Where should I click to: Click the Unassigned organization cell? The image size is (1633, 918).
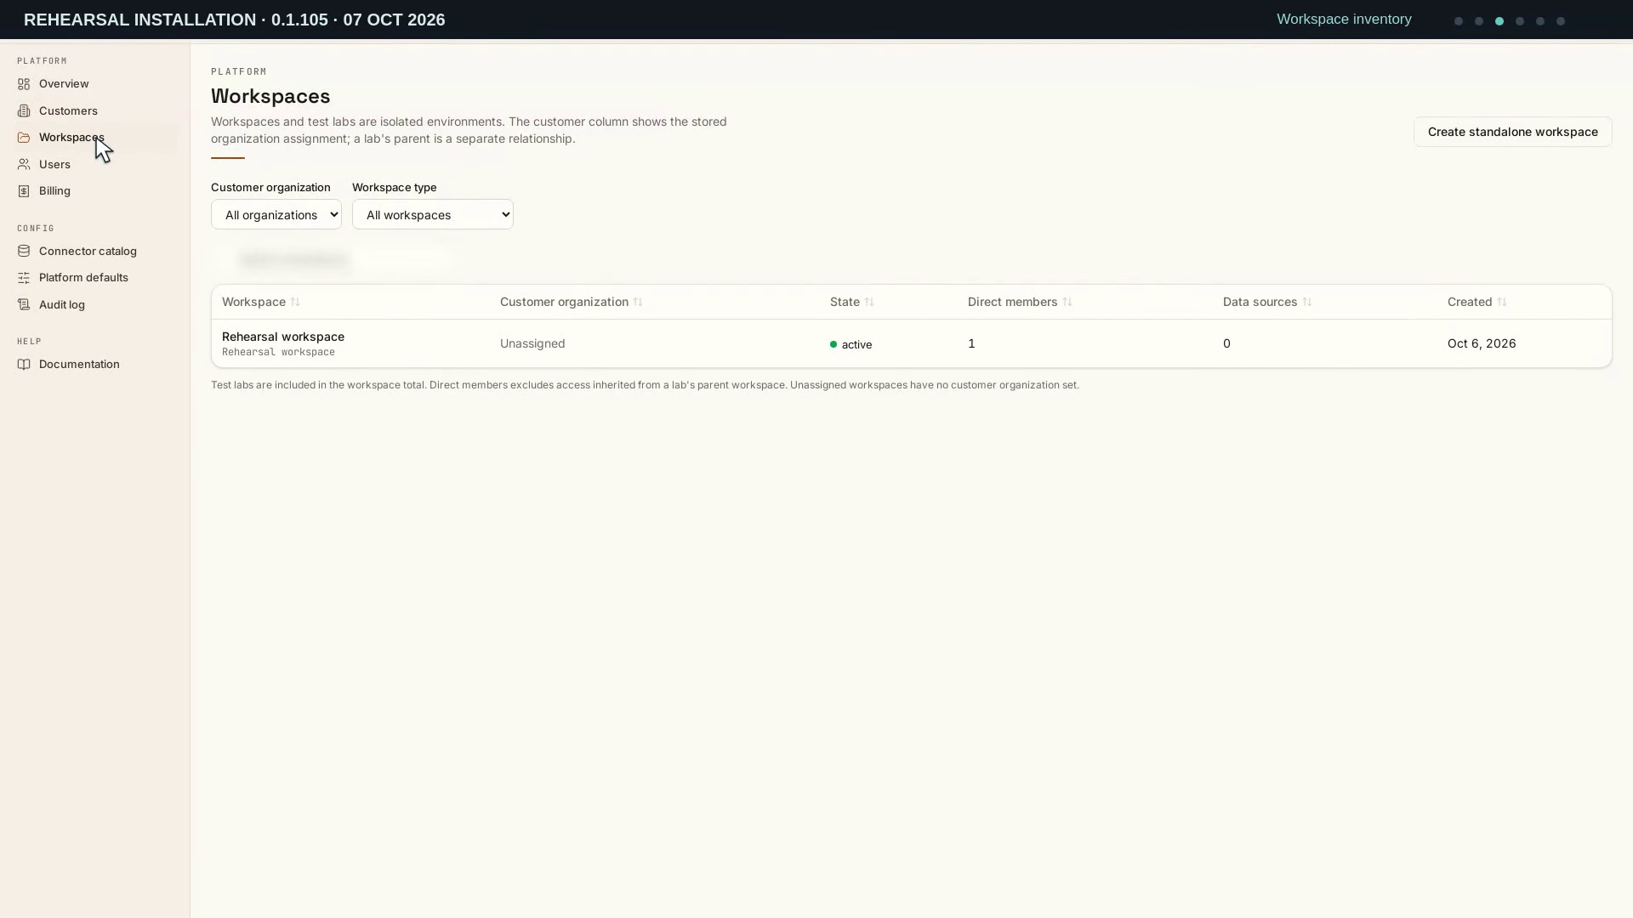[x=532, y=343]
